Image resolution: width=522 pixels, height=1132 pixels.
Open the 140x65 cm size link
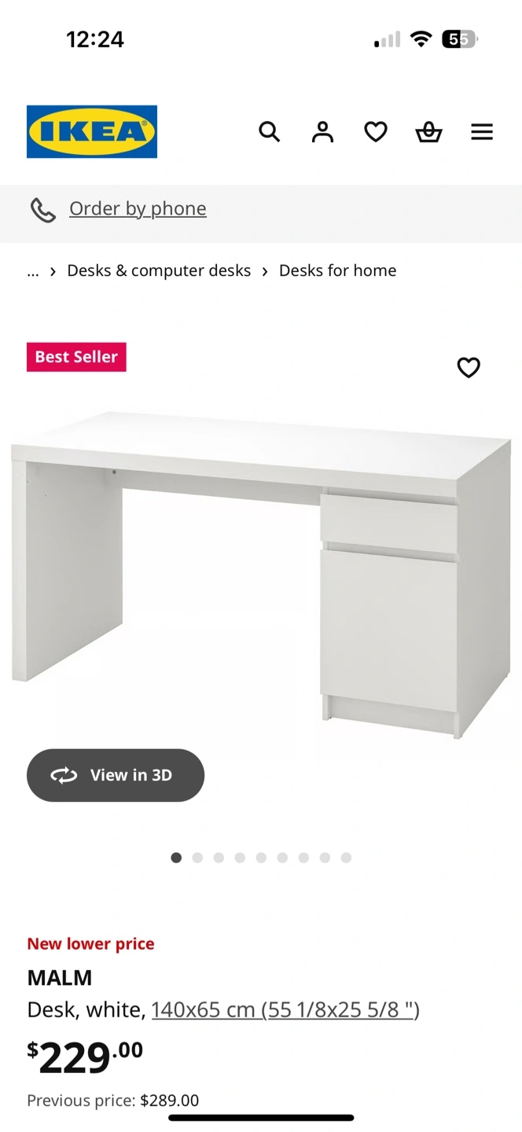285,1009
